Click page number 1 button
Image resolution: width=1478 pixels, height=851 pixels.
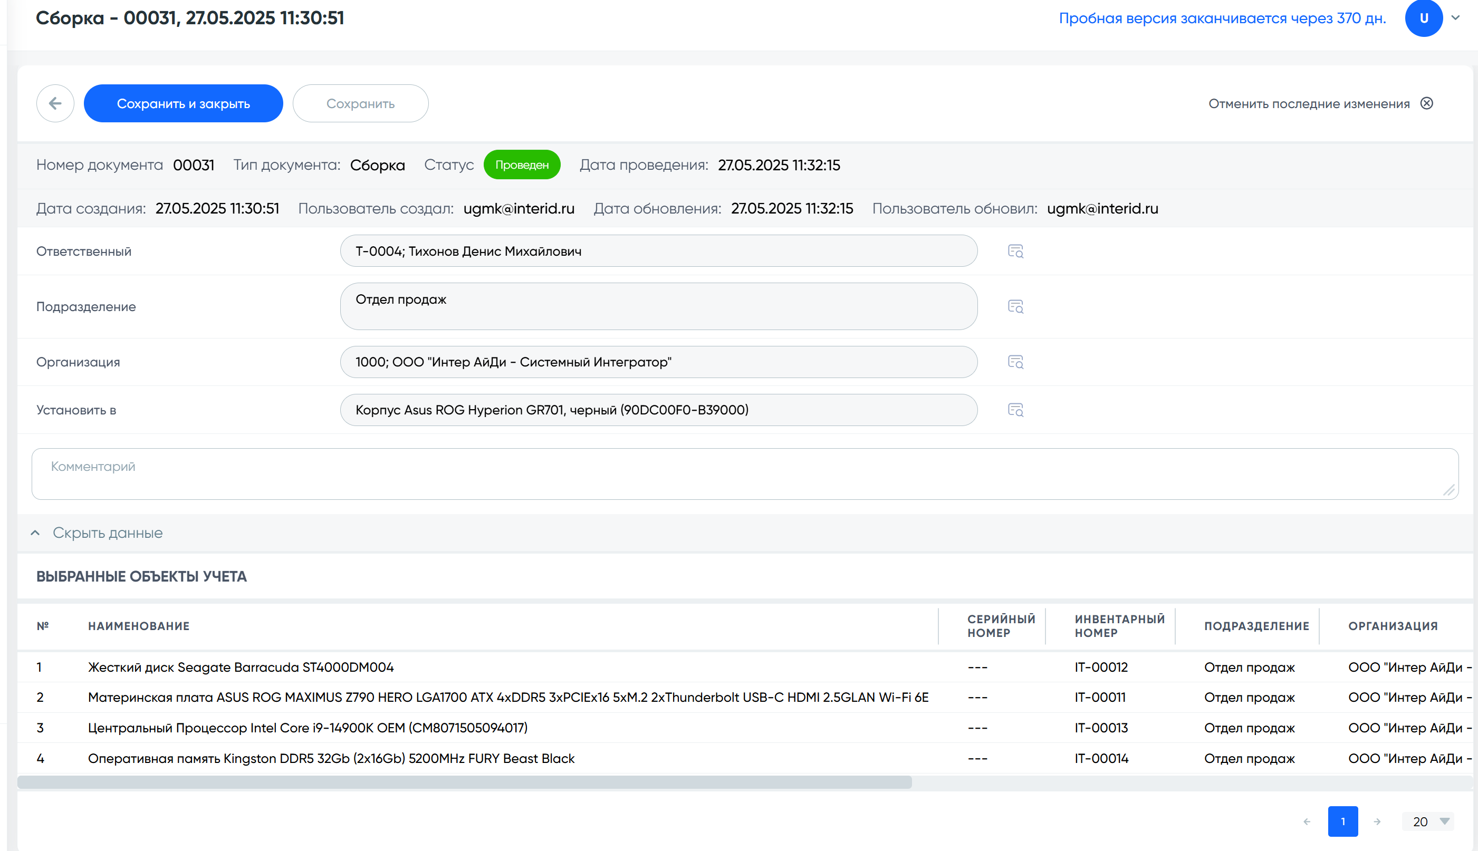[1342, 821]
